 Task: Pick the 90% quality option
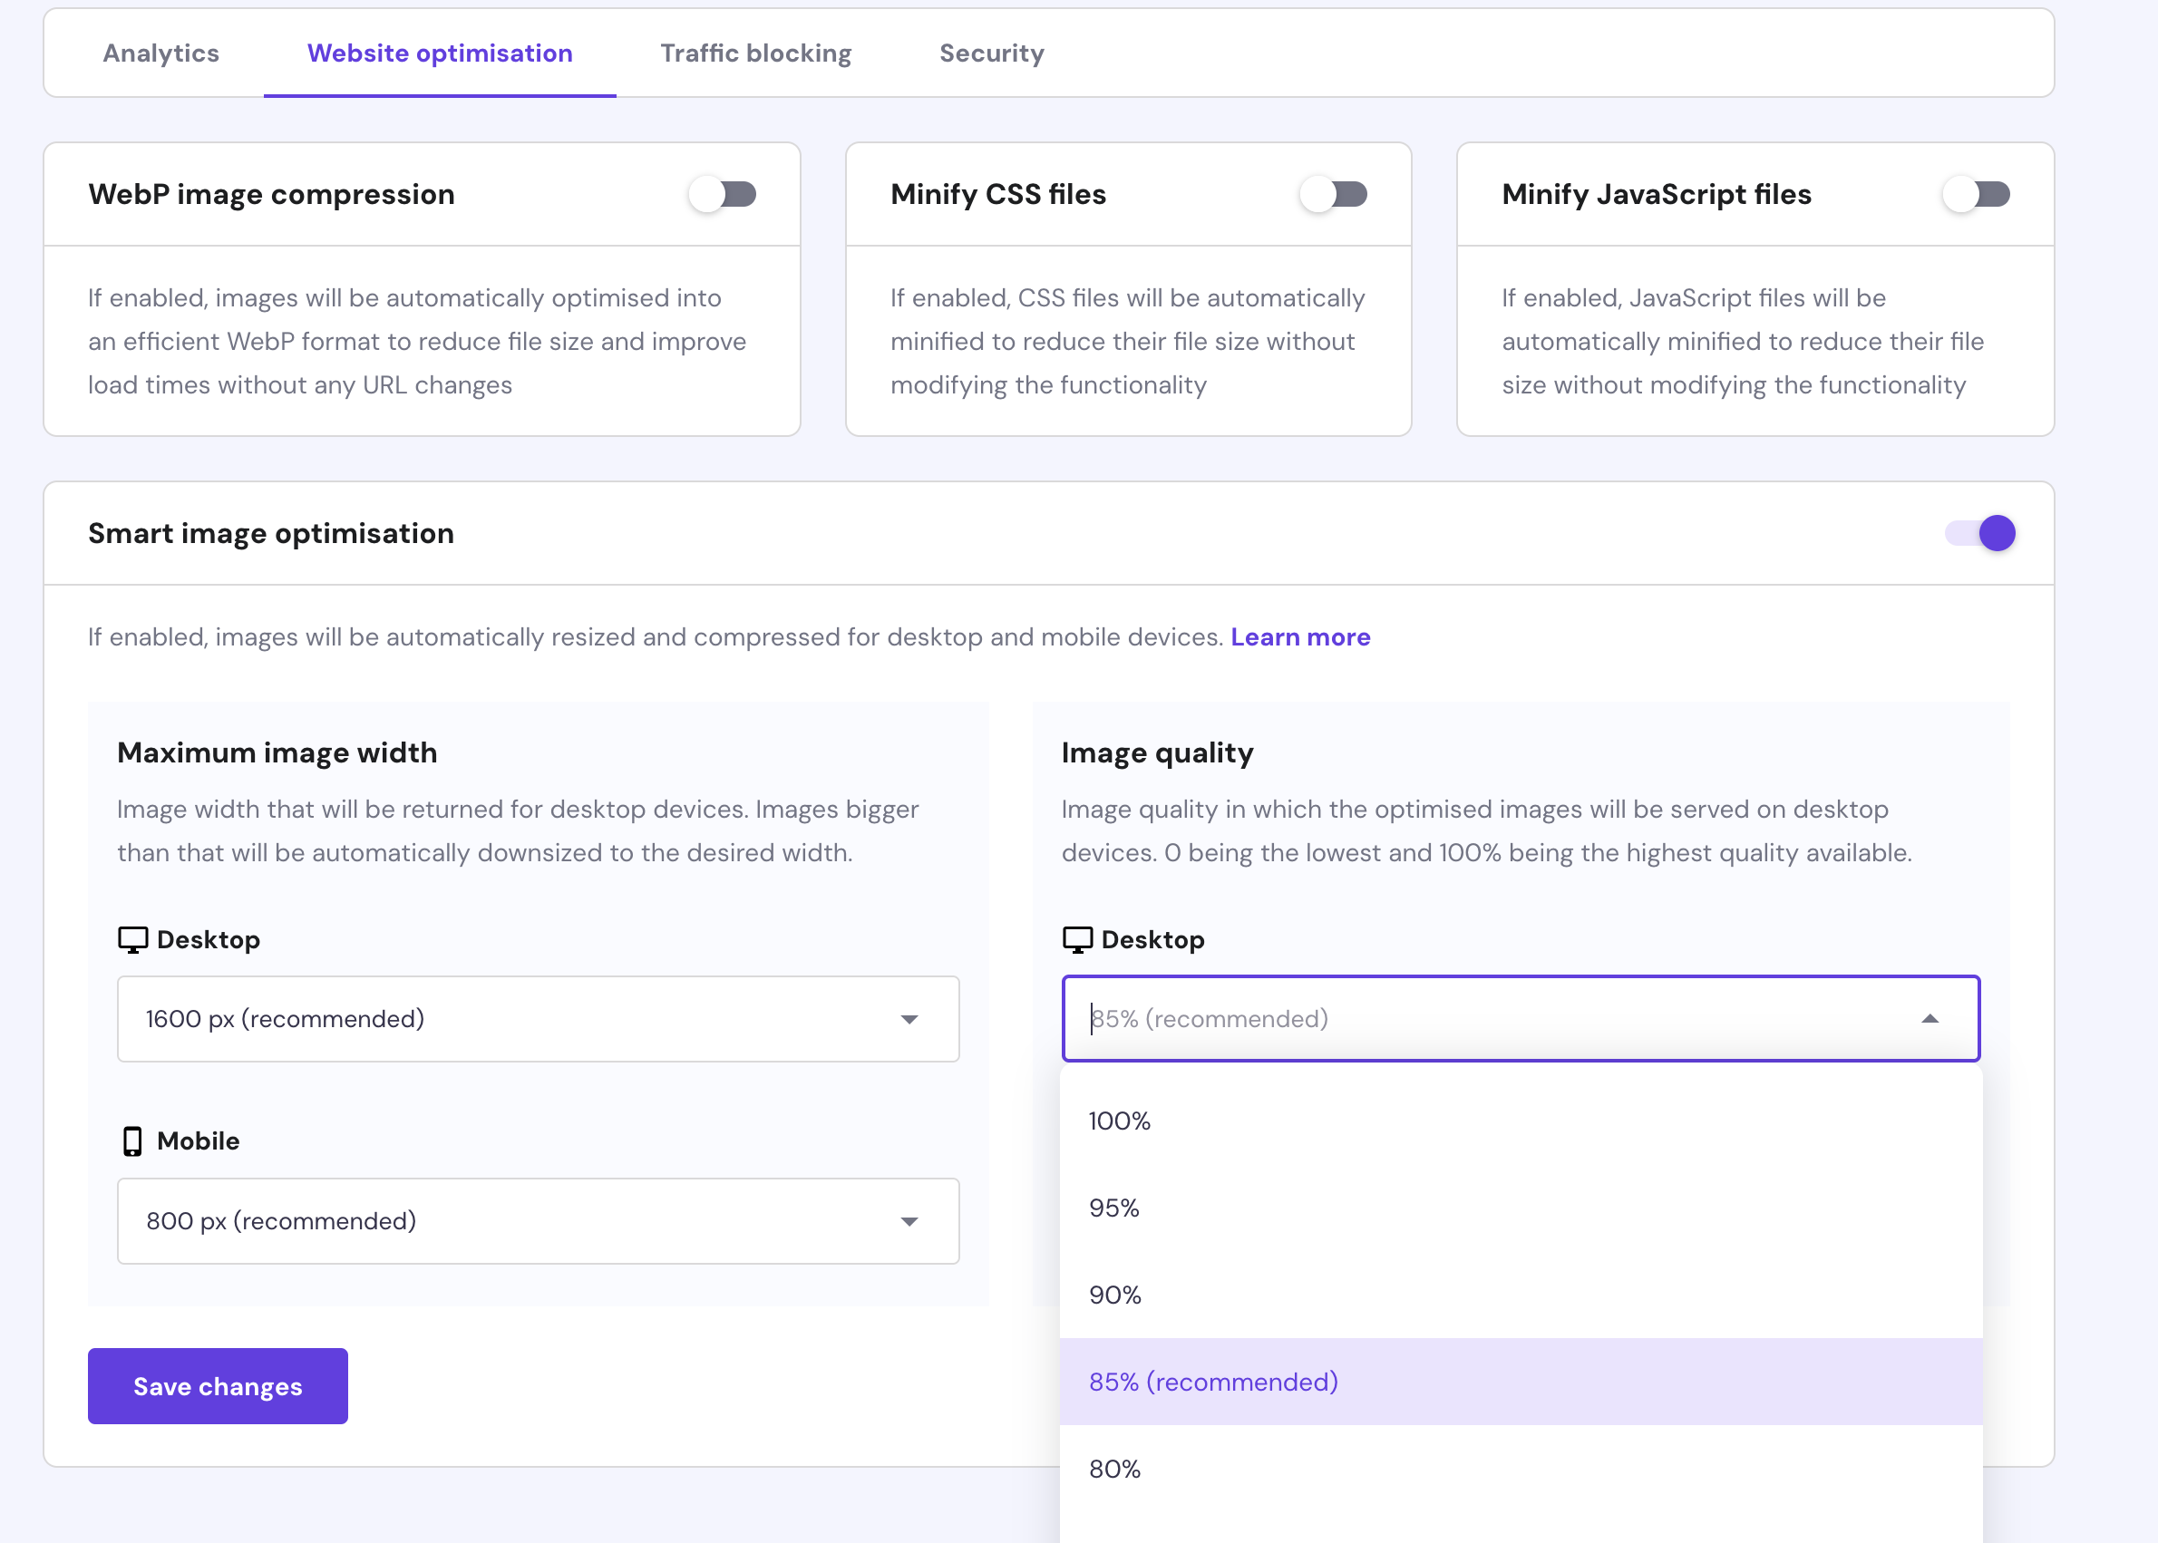[1521, 1295]
